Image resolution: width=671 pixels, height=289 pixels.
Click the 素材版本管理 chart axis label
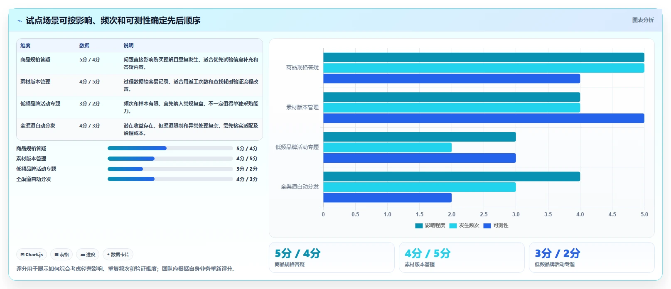(x=302, y=107)
